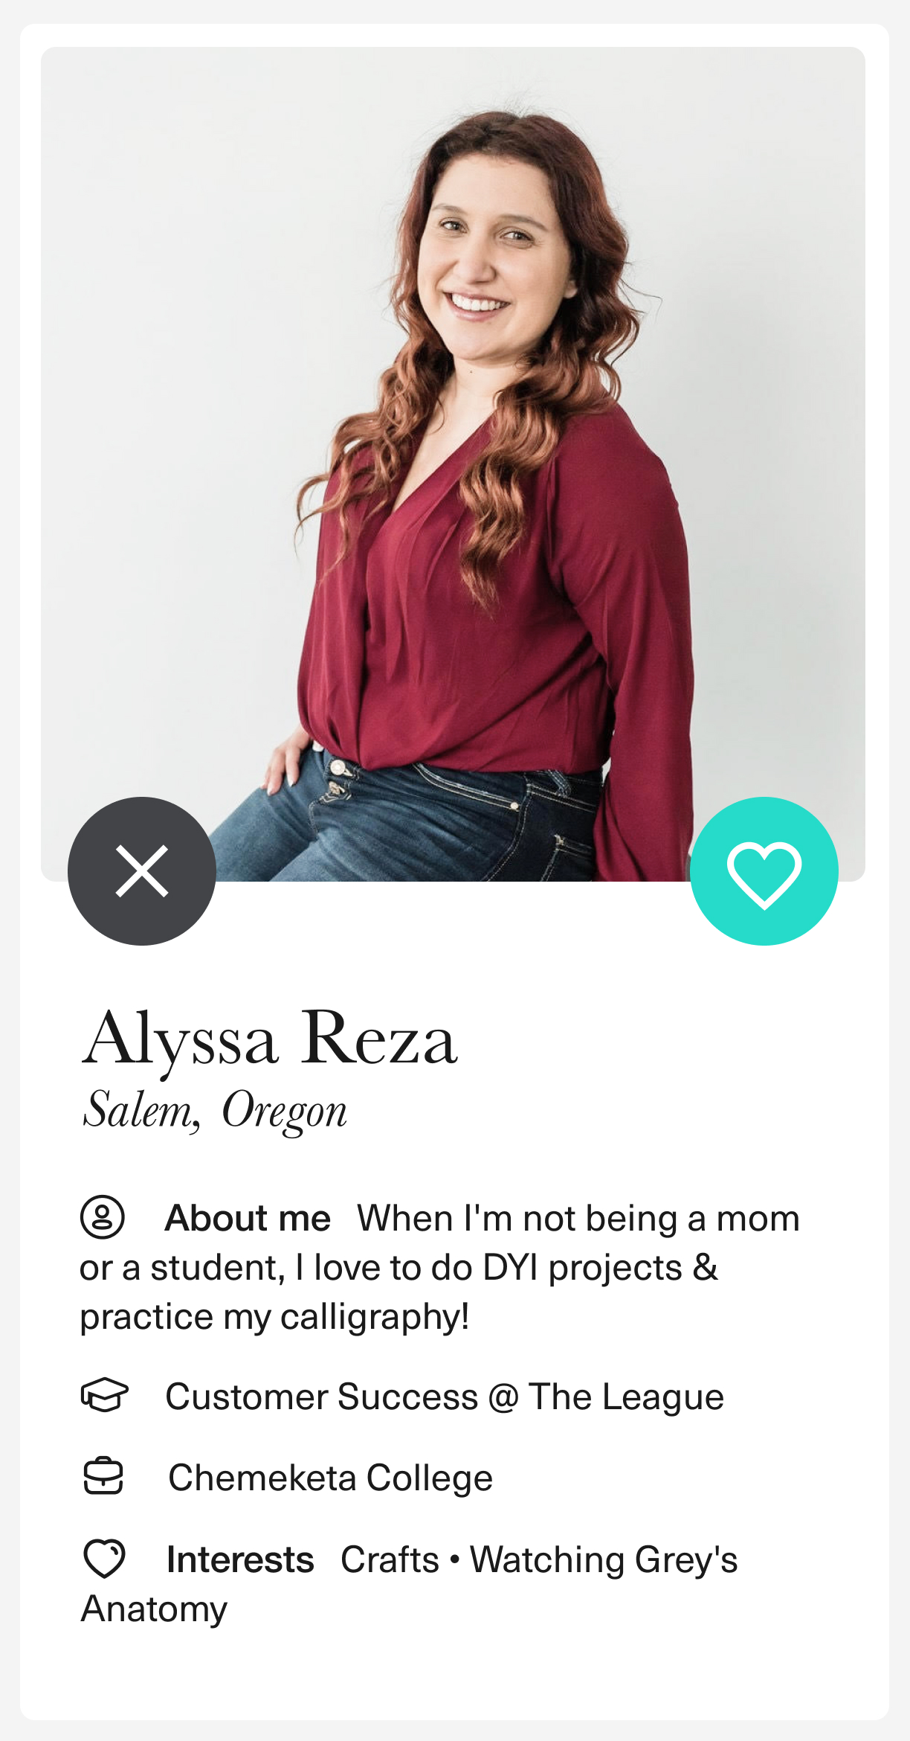
Task: Like the profile with the teal heart button
Action: (764, 870)
